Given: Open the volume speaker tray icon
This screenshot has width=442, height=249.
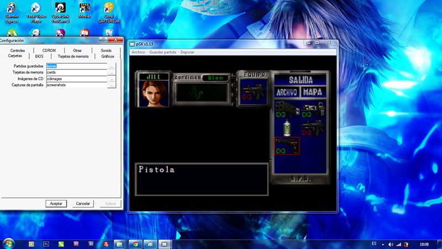Looking at the screenshot, I should point(391,245).
